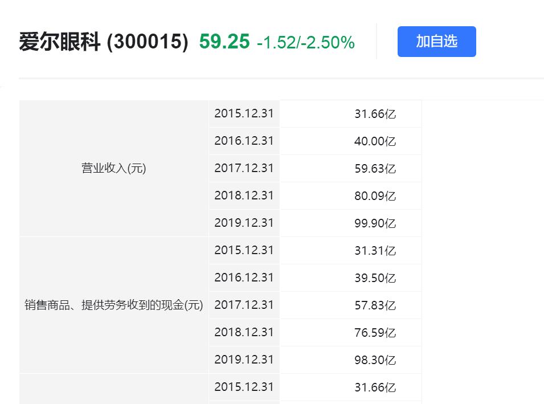Click the current price 59.25
The width and height of the screenshot is (544, 404).
[222, 40]
